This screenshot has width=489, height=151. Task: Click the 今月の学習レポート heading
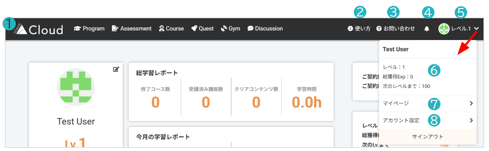tap(163, 137)
